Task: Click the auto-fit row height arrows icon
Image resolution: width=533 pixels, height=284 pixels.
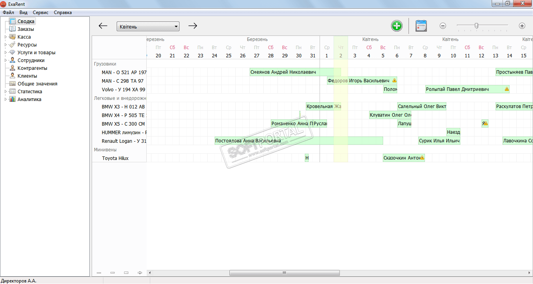Action: pyautogui.click(x=140, y=273)
